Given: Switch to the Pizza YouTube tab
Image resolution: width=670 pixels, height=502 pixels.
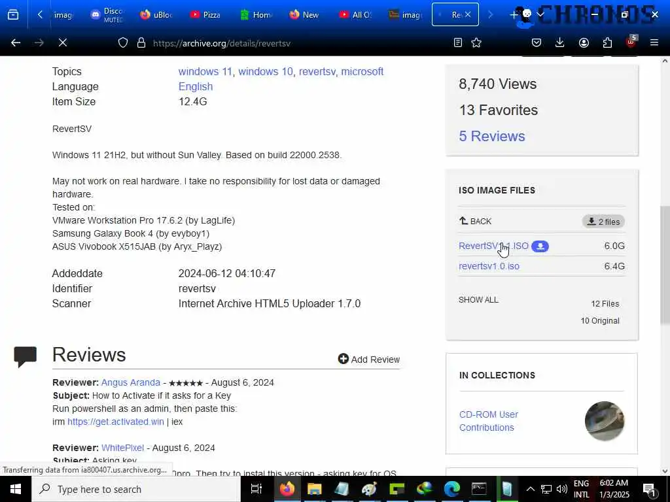Looking at the screenshot, I should 205,15.
